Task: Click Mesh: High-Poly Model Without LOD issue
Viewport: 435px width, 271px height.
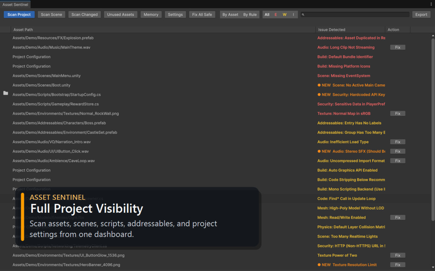Action: pyautogui.click(x=351, y=208)
